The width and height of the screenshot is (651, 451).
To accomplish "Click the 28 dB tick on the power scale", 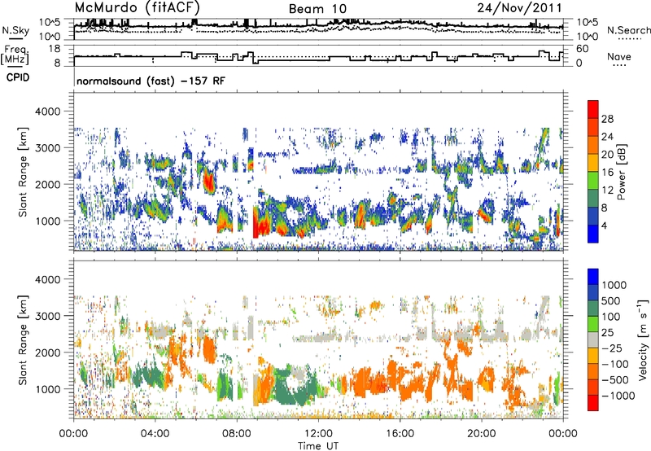I will (607, 119).
